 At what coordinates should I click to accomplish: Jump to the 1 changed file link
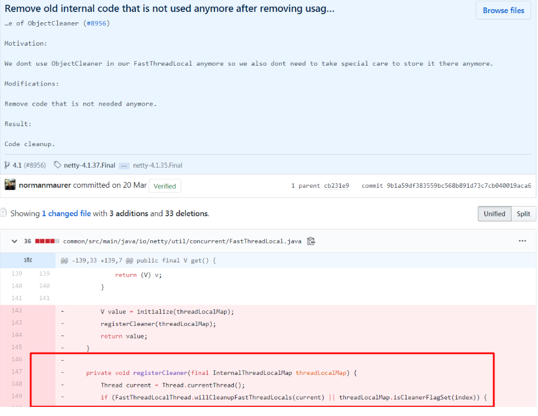[66, 213]
